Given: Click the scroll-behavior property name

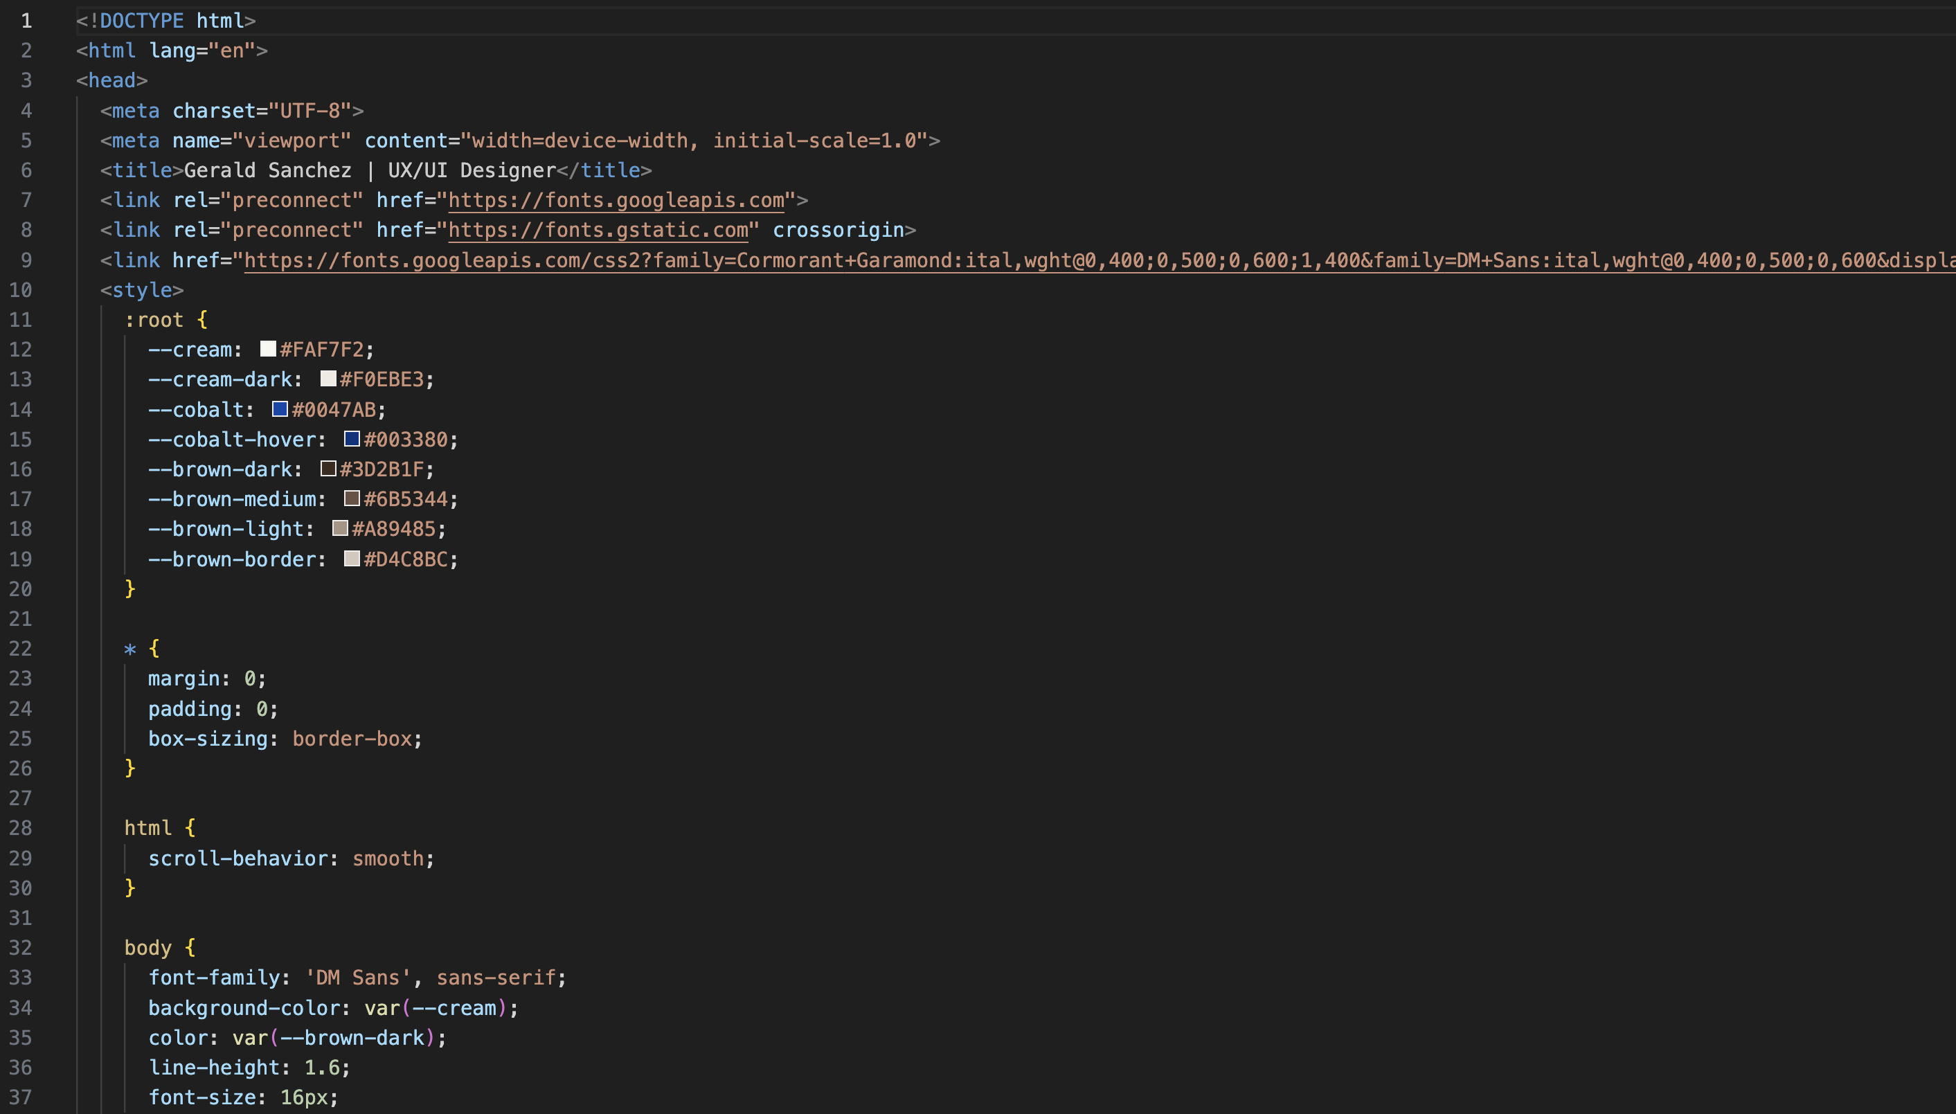Looking at the screenshot, I should tap(238, 859).
